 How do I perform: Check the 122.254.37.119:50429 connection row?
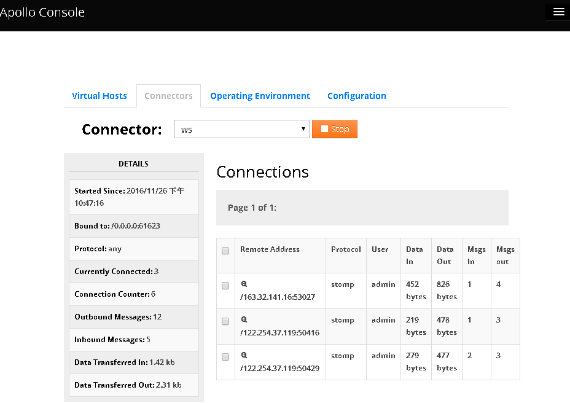coord(225,356)
